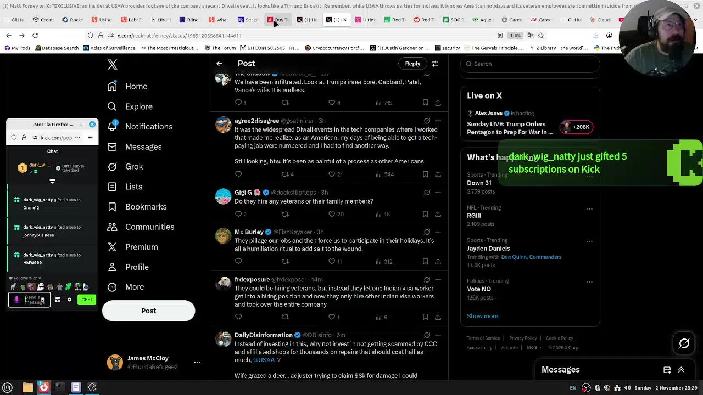
Task: Open more options on Gigi G reply
Action: [438, 193]
